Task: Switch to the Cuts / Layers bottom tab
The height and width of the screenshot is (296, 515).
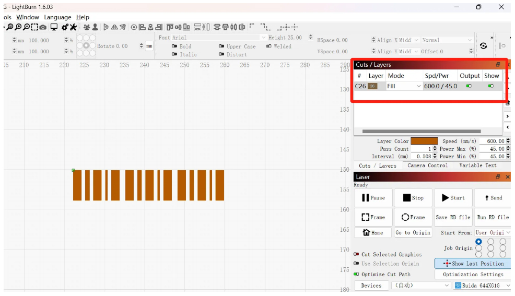Action: click(x=378, y=165)
